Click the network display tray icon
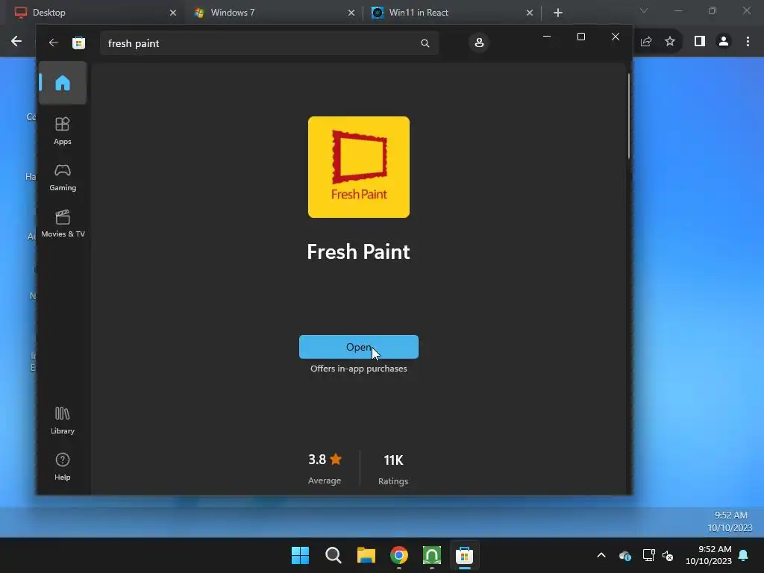 [648, 555]
